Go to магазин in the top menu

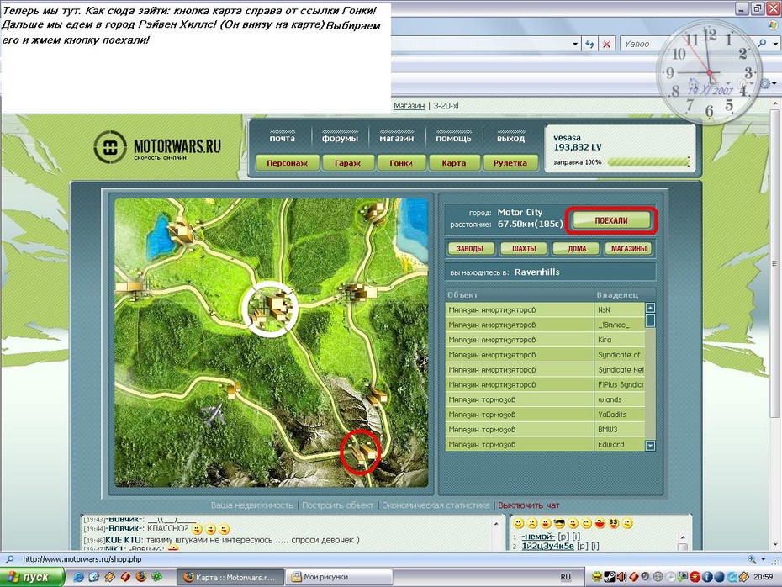pyautogui.click(x=397, y=138)
